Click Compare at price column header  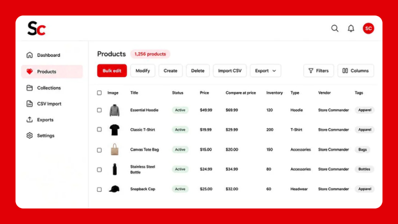point(241,93)
